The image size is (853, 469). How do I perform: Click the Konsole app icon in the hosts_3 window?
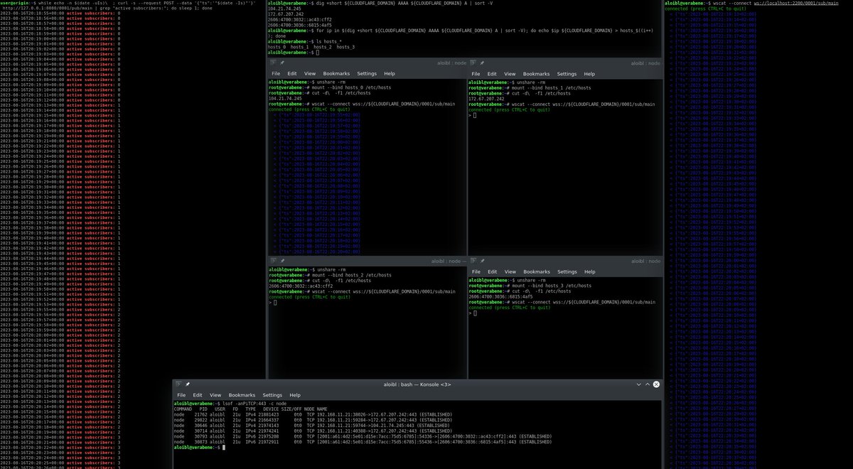click(473, 261)
